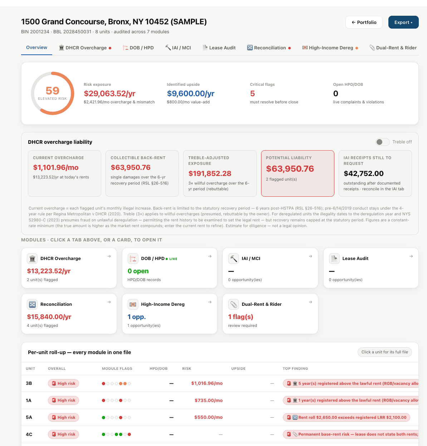Click the High risk badge for unit 5A
Viewport: 427px width, 446px height.
(63, 417)
